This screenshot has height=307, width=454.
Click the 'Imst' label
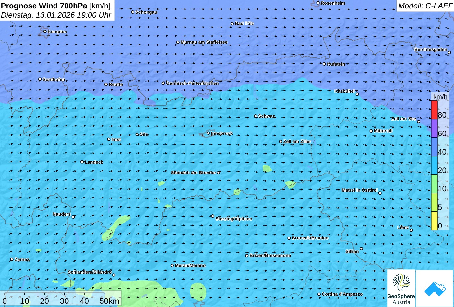(116, 139)
